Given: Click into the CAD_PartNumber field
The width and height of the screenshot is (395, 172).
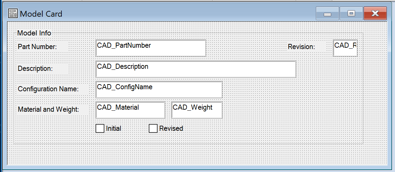Looking at the screenshot, I should (x=151, y=48).
